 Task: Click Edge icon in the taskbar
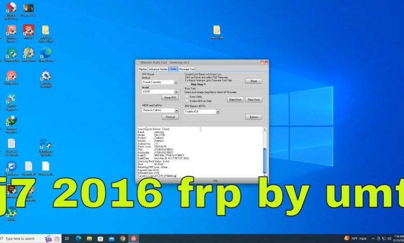tap(79, 238)
